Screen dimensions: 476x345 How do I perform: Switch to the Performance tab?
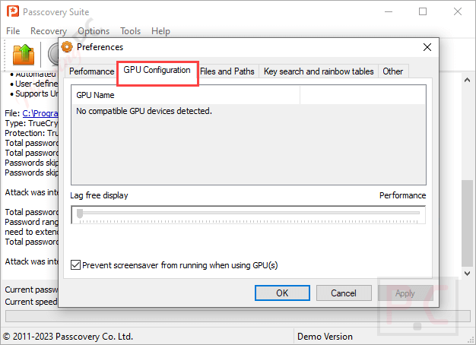click(x=91, y=71)
